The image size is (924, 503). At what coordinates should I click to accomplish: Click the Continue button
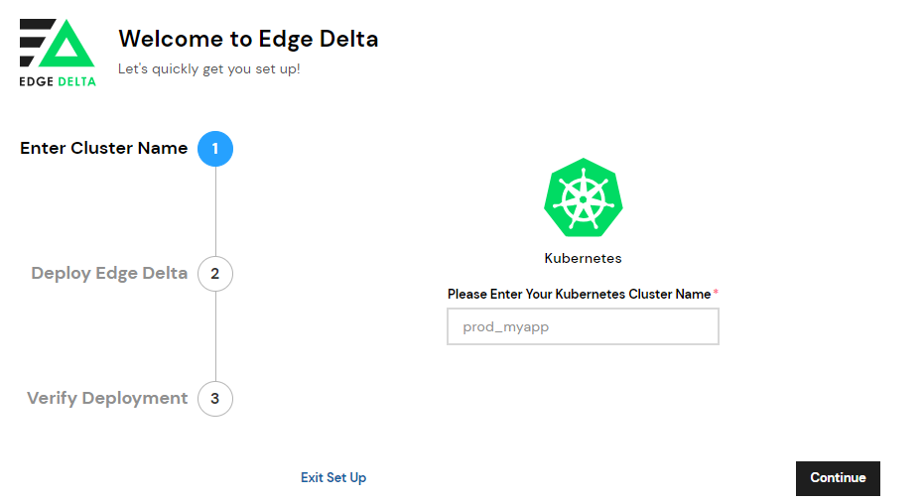tap(838, 478)
